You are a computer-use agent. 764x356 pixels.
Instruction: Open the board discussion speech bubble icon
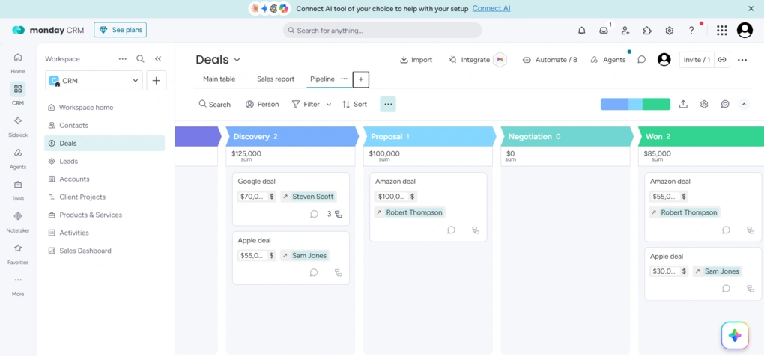[642, 59]
